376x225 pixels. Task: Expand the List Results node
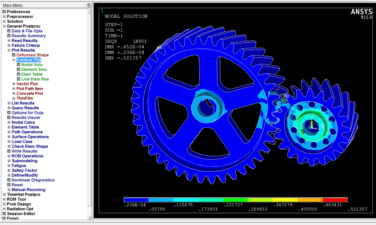(9, 103)
